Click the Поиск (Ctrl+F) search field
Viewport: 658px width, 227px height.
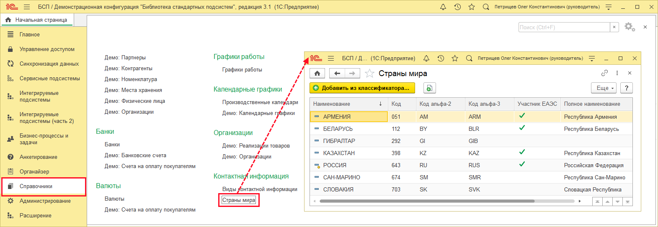(564, 27)
